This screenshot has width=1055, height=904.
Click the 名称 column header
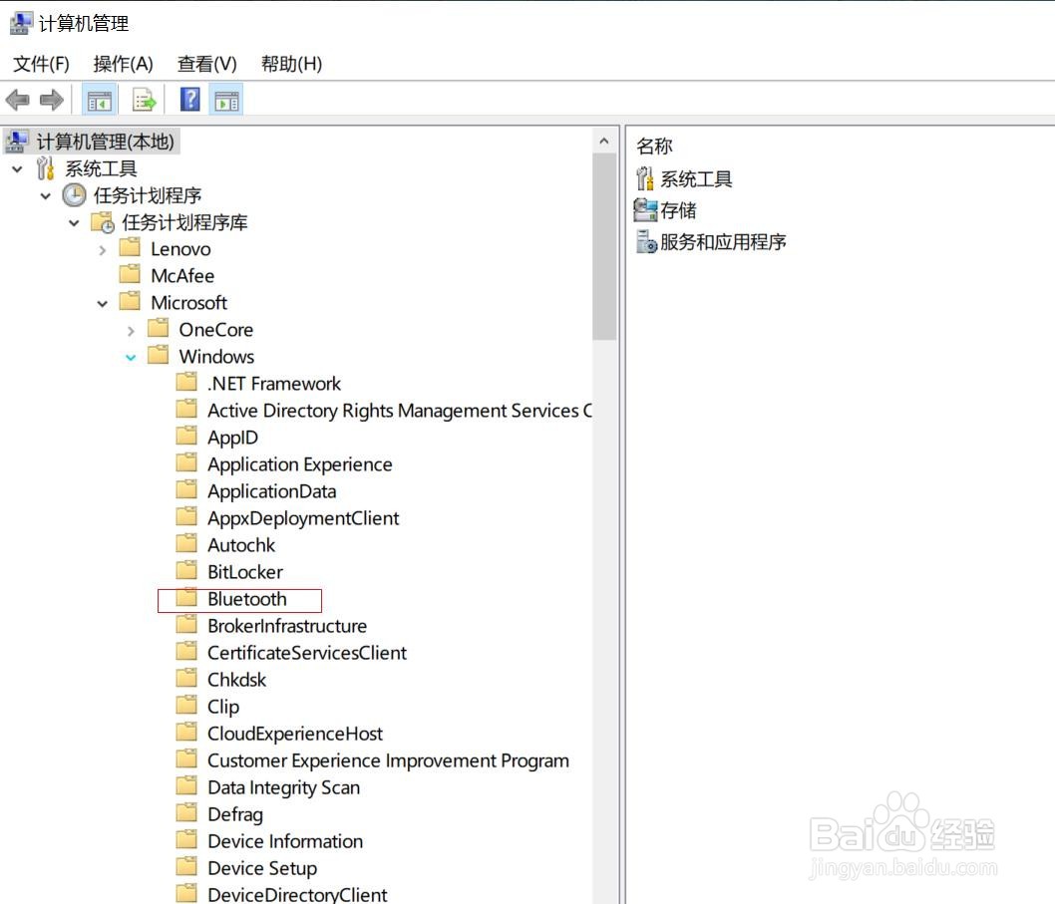(x=655, y=146)
